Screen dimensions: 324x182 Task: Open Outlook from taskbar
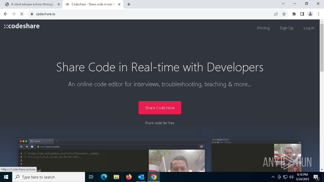coord(141,177)
